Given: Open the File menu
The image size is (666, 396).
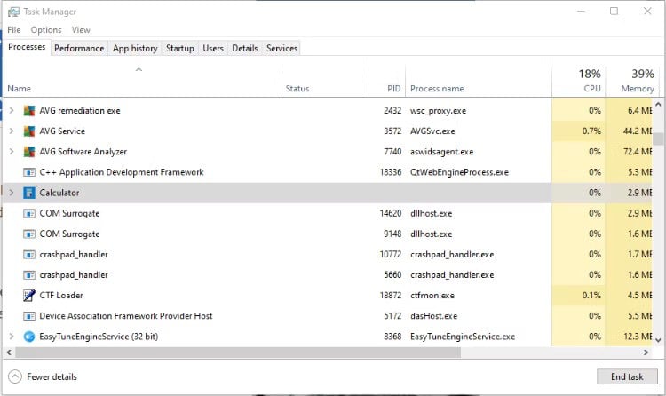Looking at the screenshot, I should click(x=13, y=29).
